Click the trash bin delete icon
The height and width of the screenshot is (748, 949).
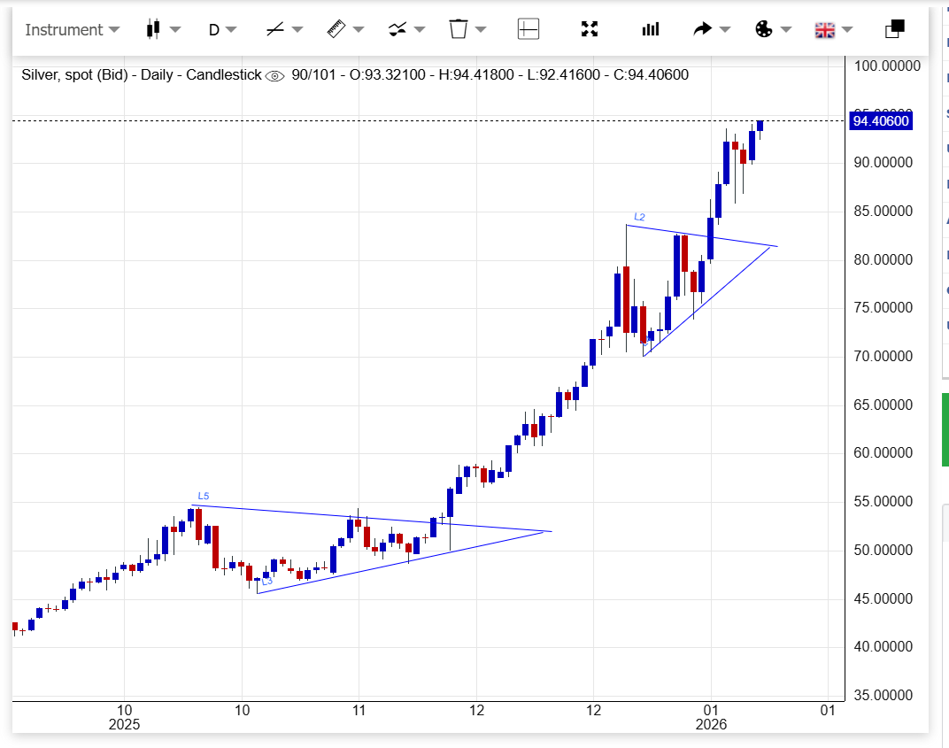(458, 29)
